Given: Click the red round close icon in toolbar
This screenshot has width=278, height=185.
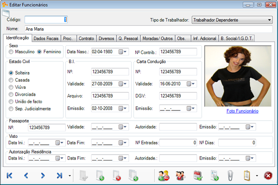Looking at the screenshot, I should (268, 176).
